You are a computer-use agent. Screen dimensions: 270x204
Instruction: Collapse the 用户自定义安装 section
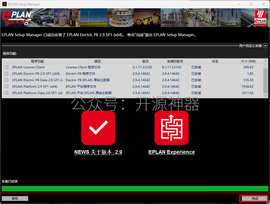265,46
